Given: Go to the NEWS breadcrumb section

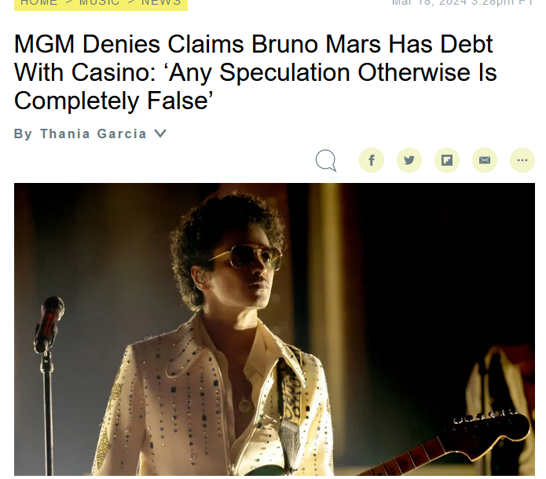Looking at the screenshot, I should pyautogui.click(x=161, y=3).
